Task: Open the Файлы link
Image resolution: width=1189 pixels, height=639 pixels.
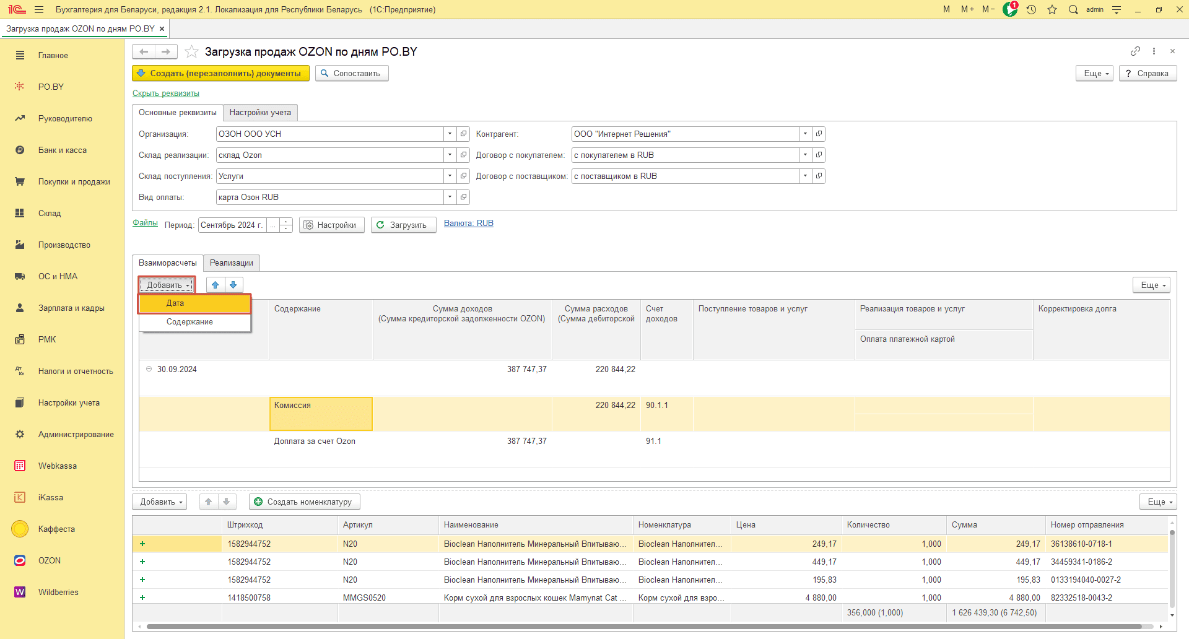Action: pyautogui.click(x=145, y=223)
